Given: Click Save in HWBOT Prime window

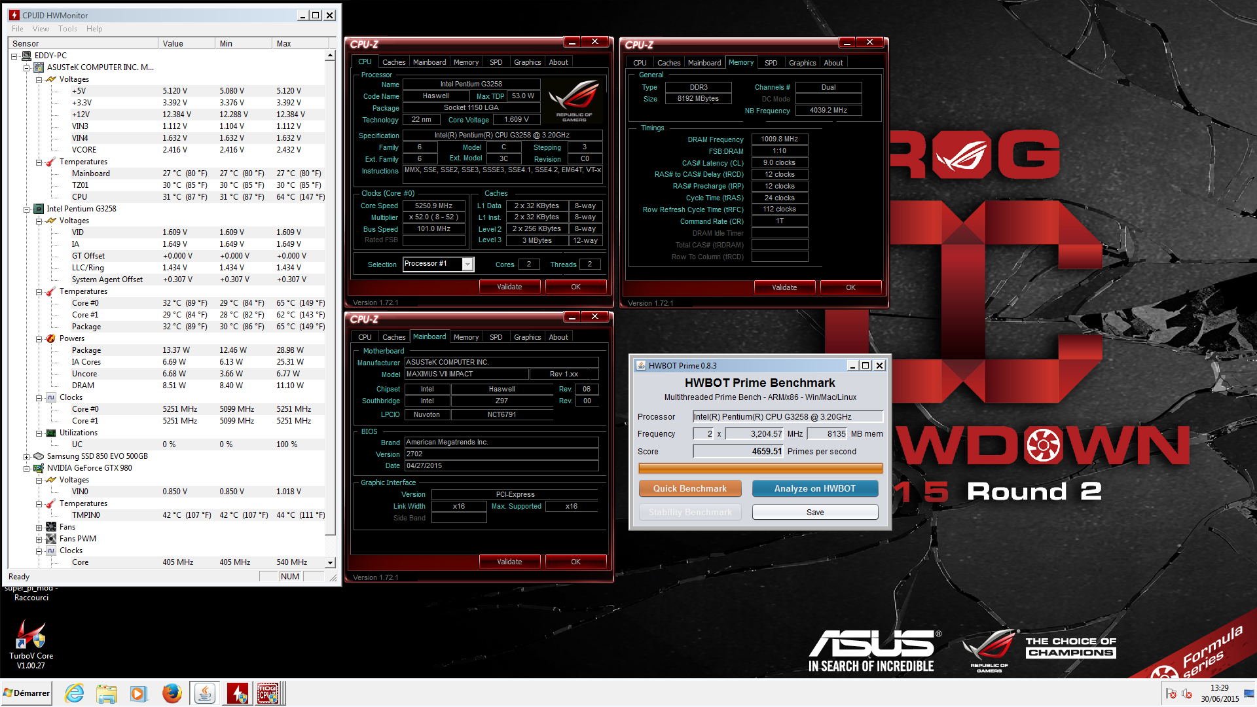Looking at the screenshot, I should coord(815,512).
